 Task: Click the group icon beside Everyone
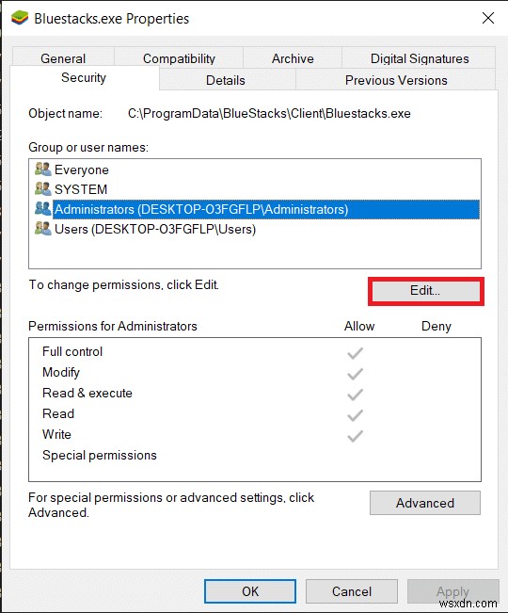coord(43,169)
